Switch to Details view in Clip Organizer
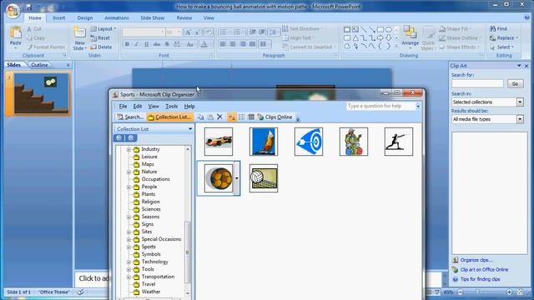The image size is (534, 300). [x=251, y=117]
